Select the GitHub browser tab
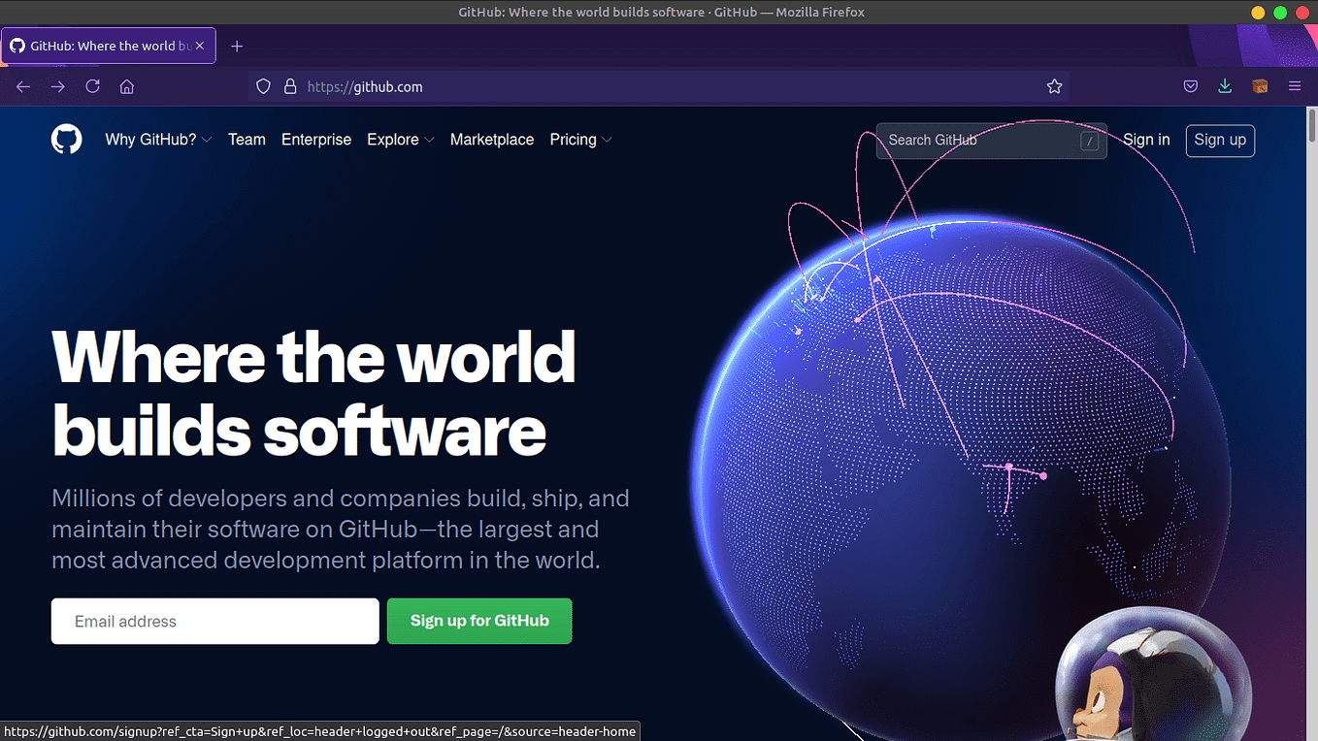This screenshot has height=741, width=1318. point(109,46)
